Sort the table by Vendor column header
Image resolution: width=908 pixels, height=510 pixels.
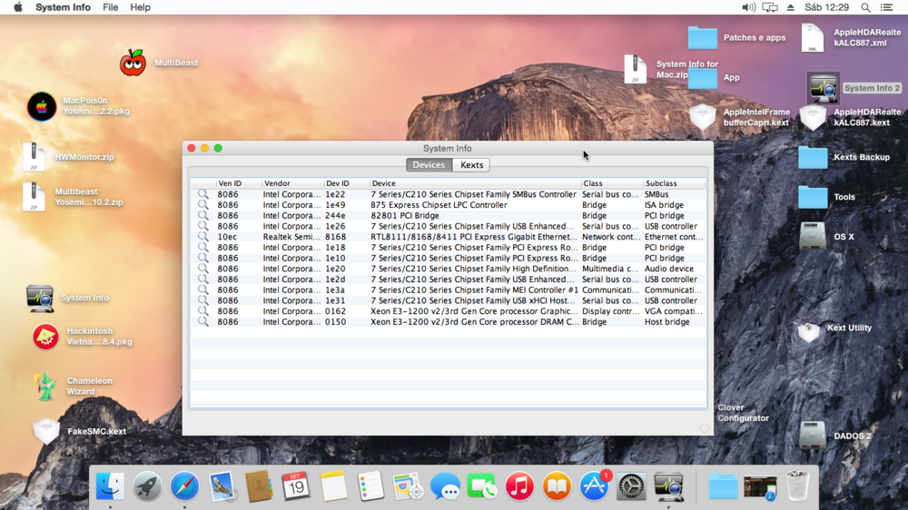[x=291, y=183]
